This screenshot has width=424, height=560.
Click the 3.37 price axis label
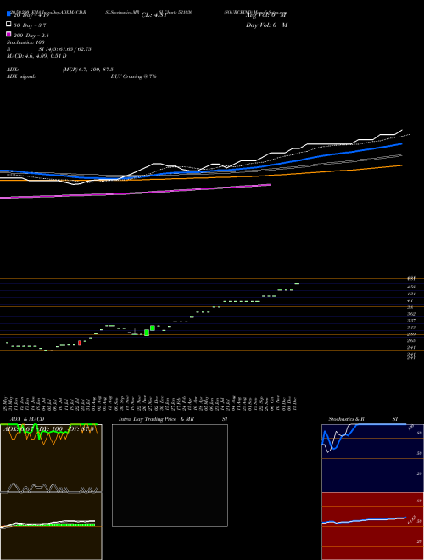[410, 321]
